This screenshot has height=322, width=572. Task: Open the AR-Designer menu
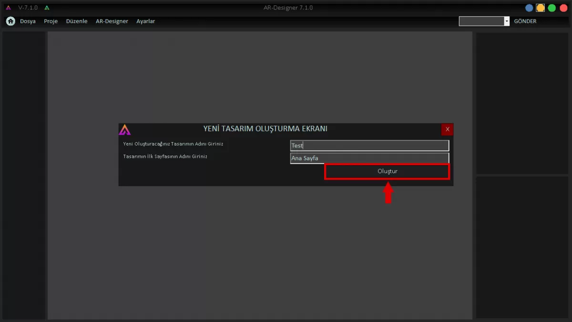click(112, 21)
